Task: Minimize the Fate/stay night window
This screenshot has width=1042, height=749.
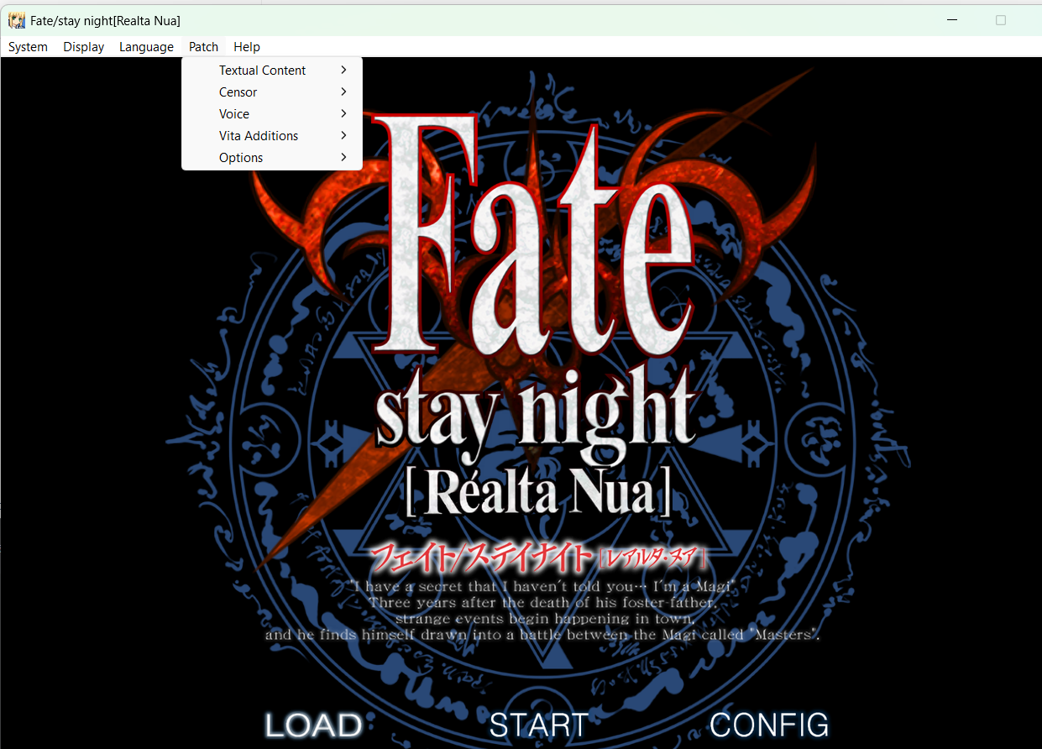Action: (952, 20)
